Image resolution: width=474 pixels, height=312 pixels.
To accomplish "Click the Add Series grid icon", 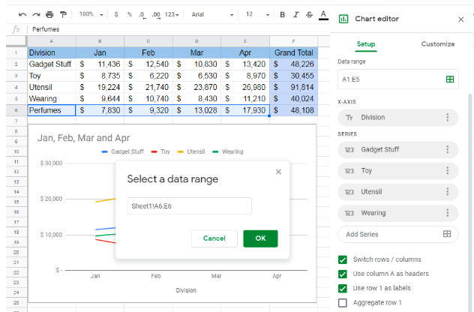I will pyautogui.click(x=447, y=234).
